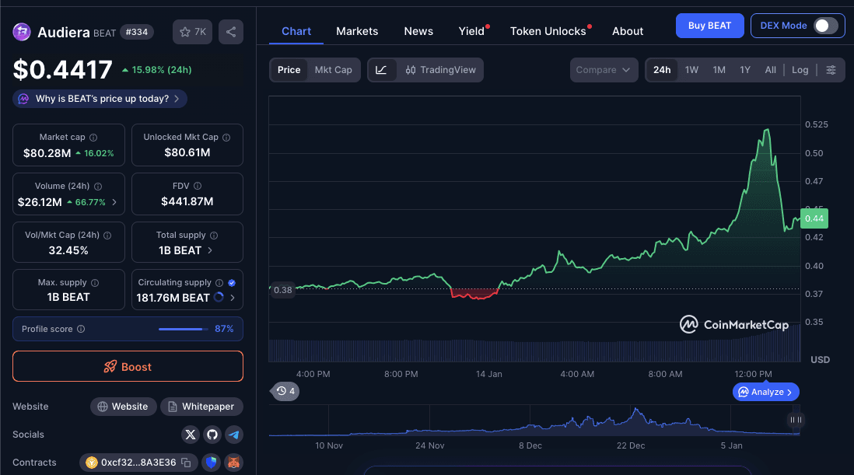Expand circulating supply details chevron
Screen dimensions: 854x475
point(233,296)
